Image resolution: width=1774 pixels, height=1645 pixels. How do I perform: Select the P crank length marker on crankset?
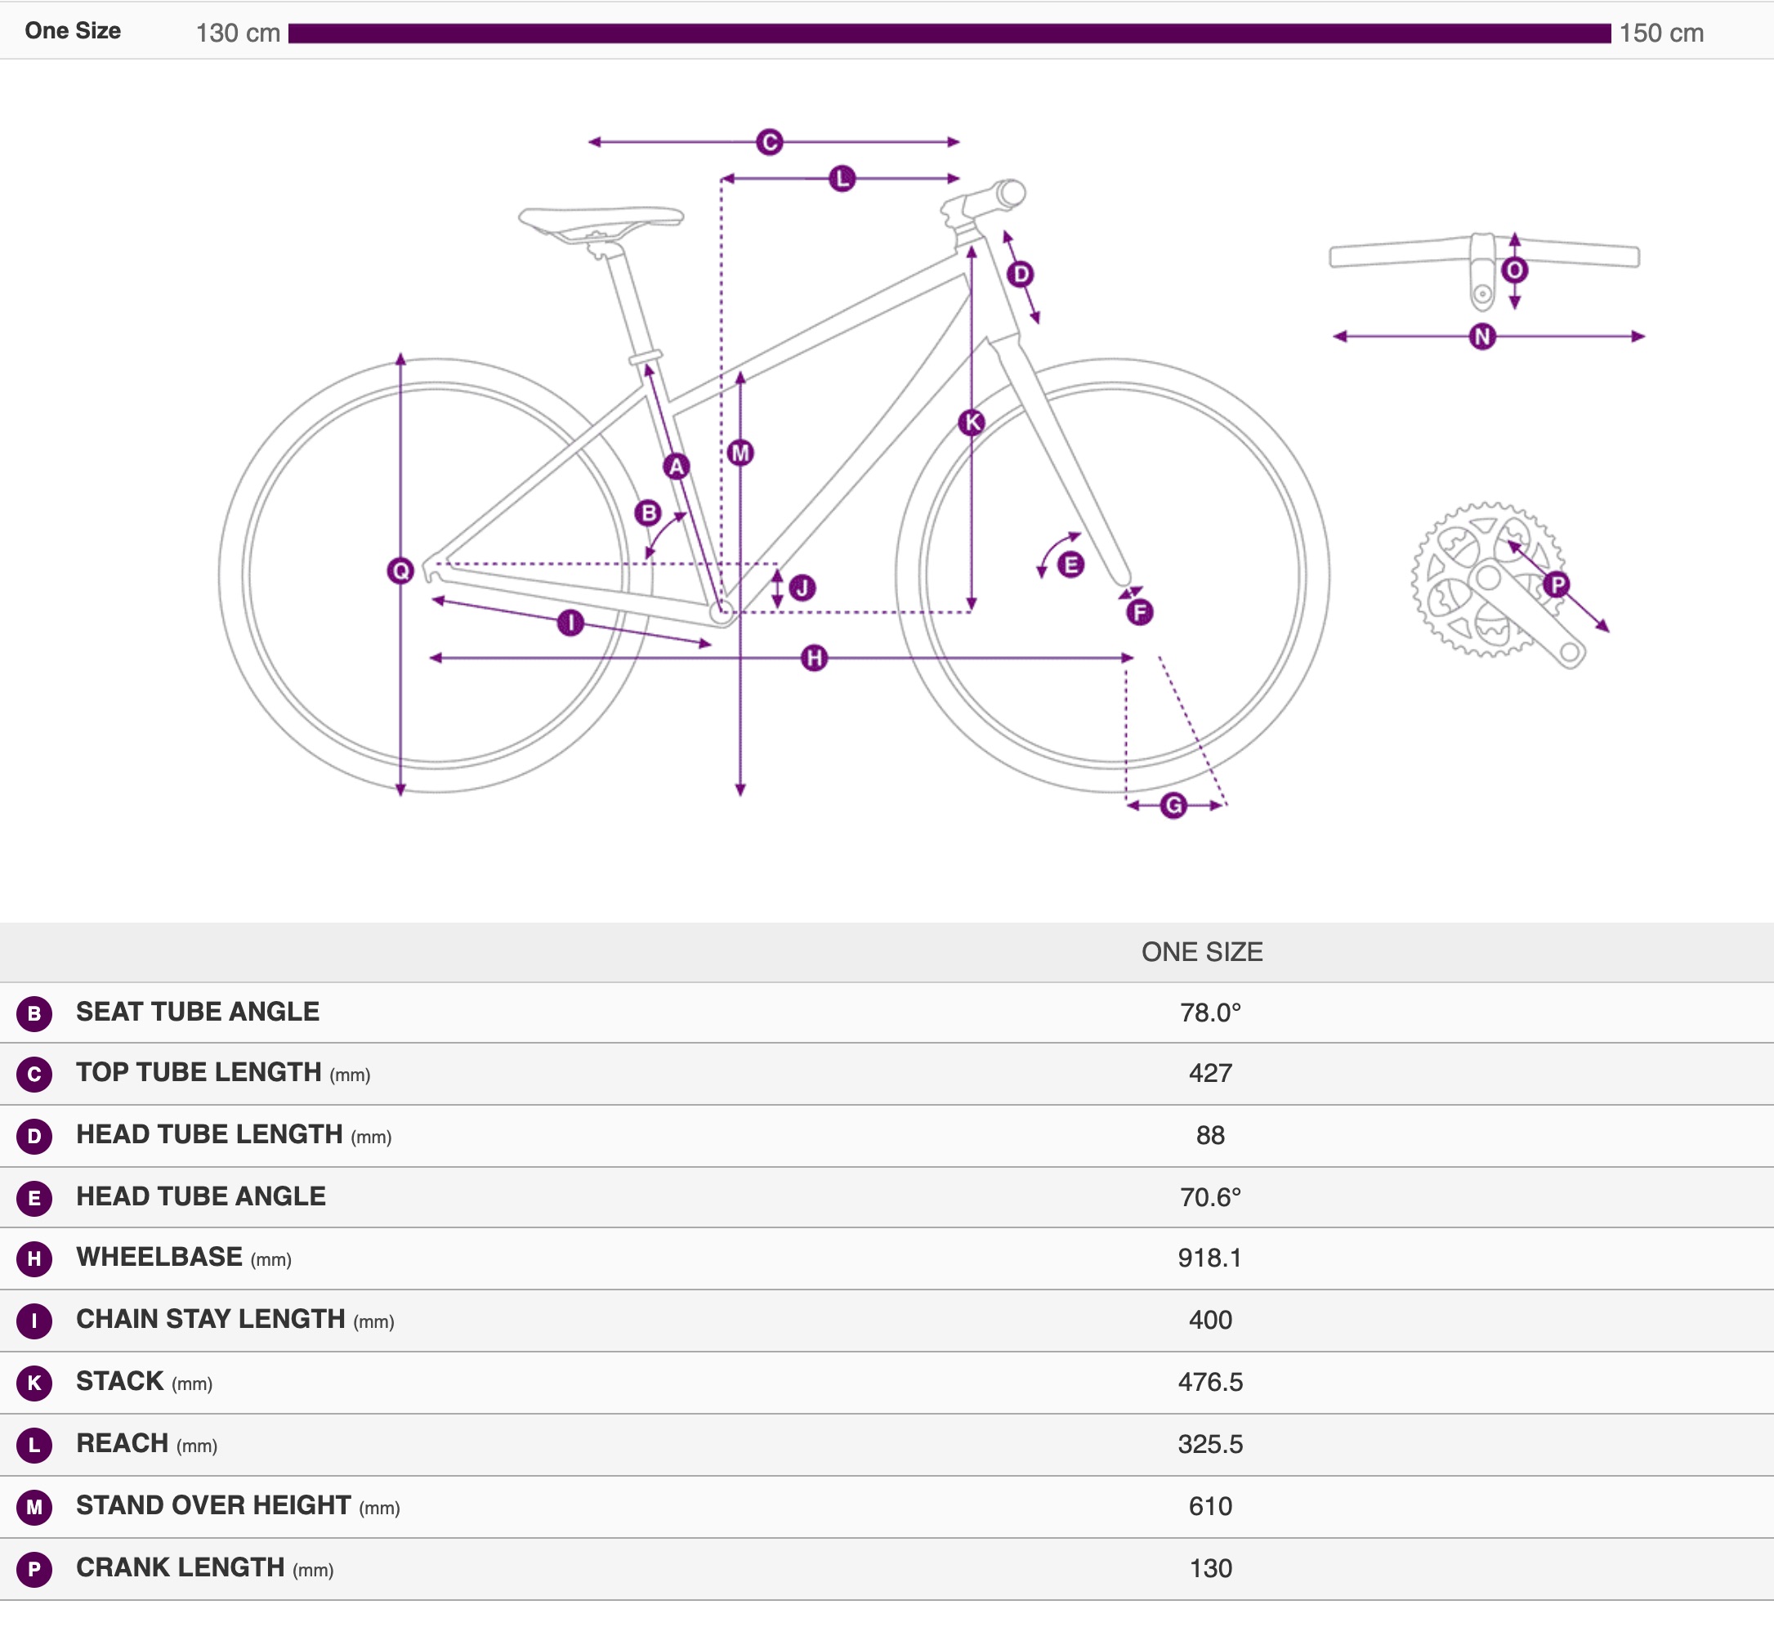tap(1556, 585)
